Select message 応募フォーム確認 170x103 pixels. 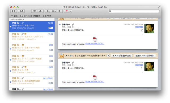point(32,49)
